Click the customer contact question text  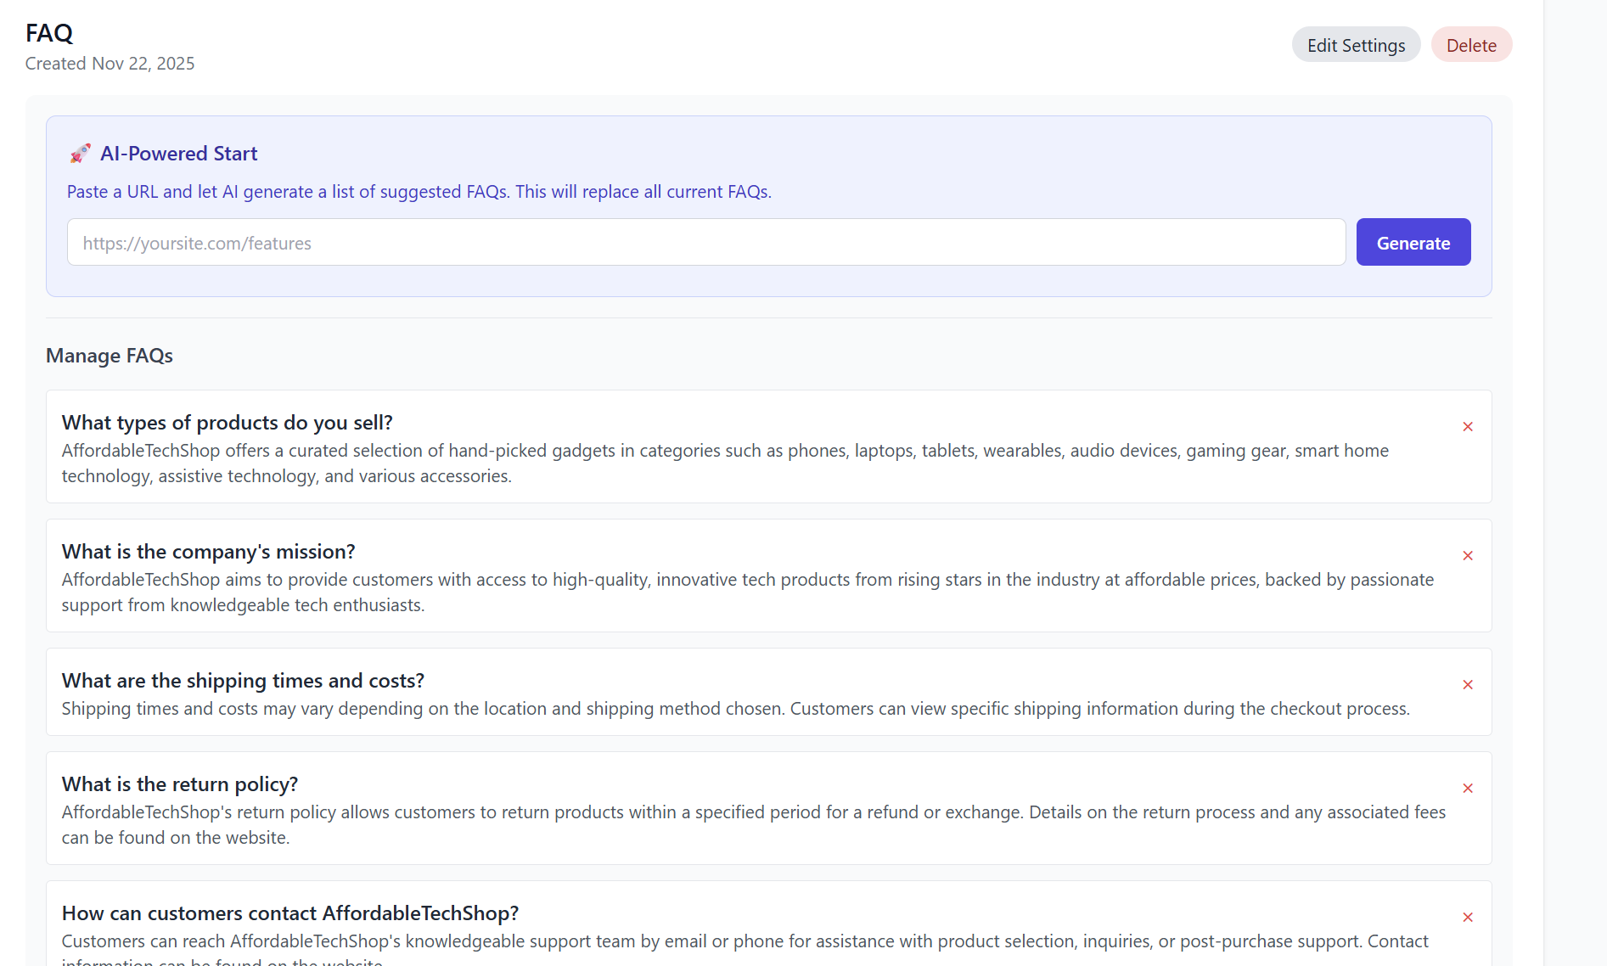click(x=289, y=913)
